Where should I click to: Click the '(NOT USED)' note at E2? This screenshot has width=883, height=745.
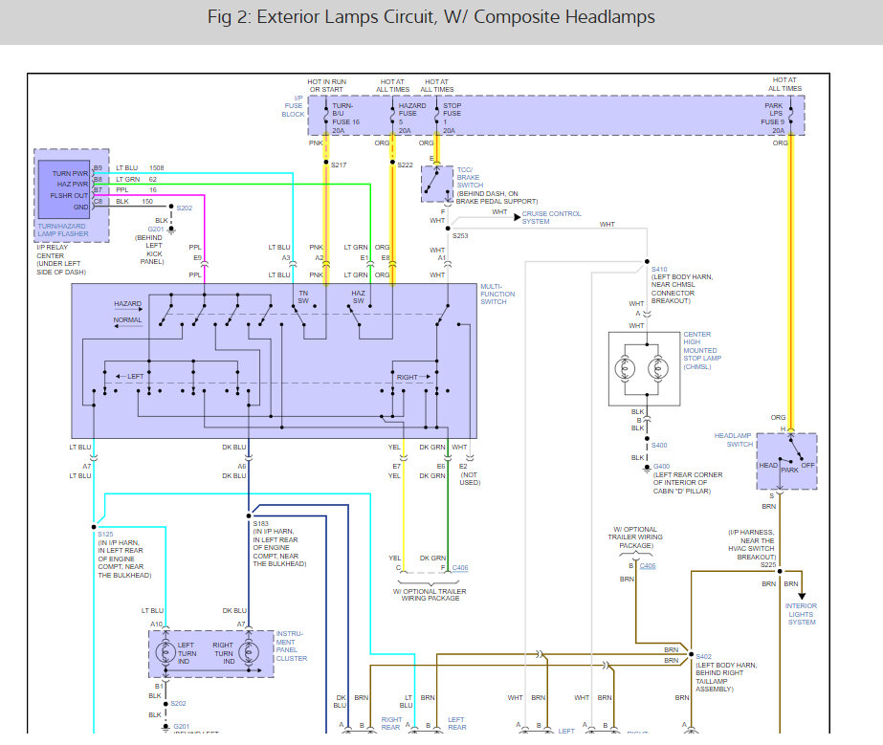470,478
